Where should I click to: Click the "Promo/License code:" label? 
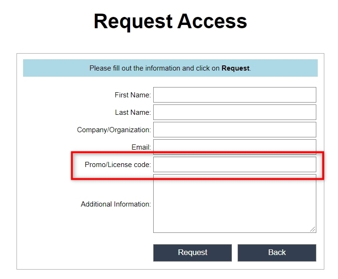(x=117, y=165)
